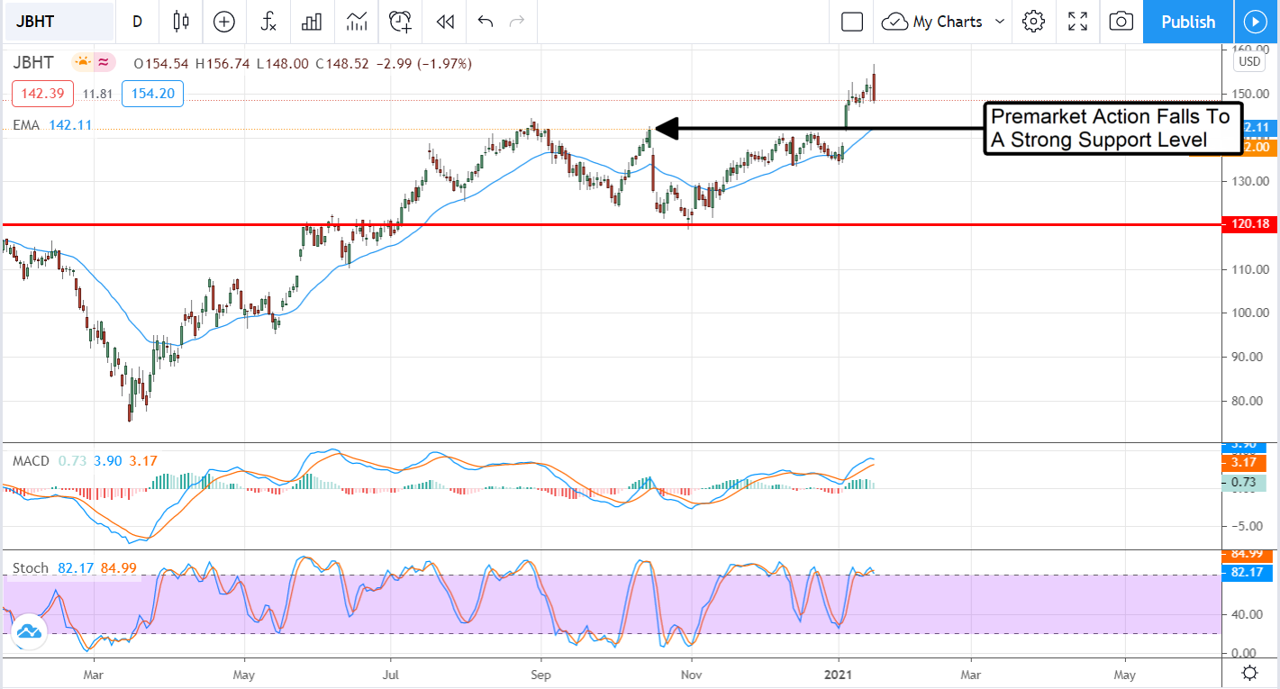Open the select layout square icon
The image size is (1280, 689).
(851, 22)
